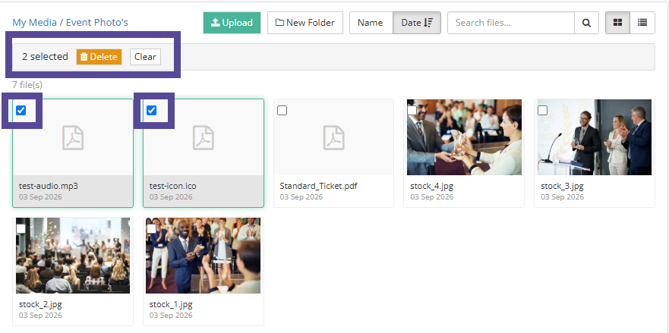
Task: Check the stock_3.jpg checkbox
Action: [543, 111]
